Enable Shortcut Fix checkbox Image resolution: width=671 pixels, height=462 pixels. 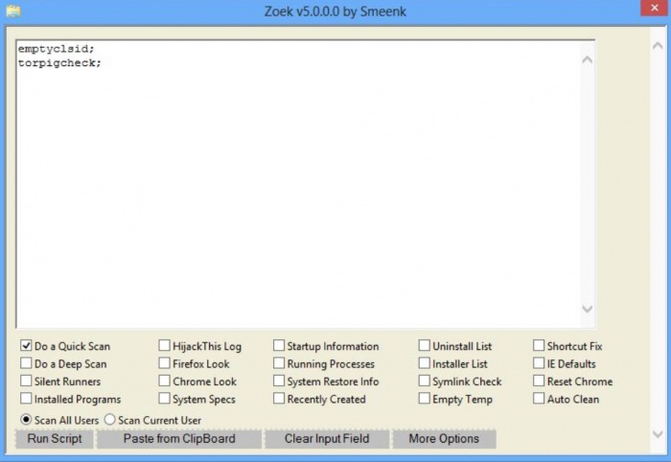(x=539, y=345)
